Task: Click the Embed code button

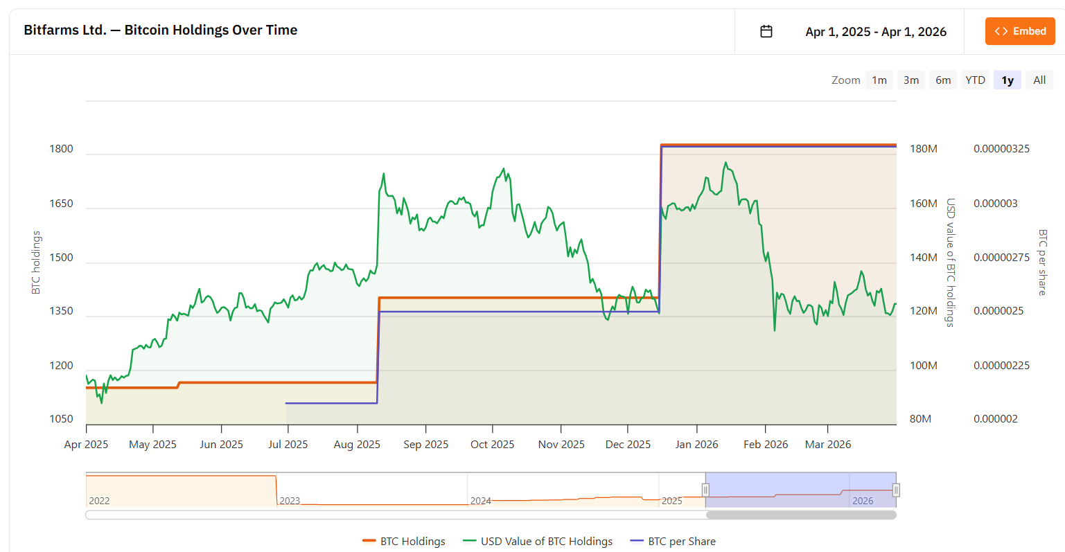Action: pos(1019,31)
